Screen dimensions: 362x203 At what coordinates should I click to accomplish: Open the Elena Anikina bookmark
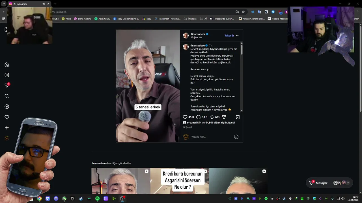pos(83,19)
